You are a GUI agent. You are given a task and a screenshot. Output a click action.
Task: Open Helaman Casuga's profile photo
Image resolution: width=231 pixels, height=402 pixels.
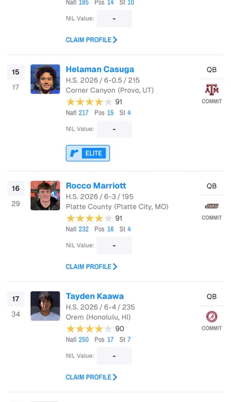pyautogui.click(x=45, y=79)
